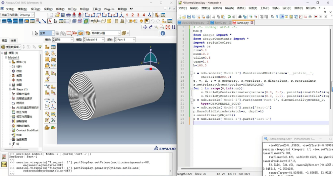Screen dimensions: 333x176
Task: Click the Print icon in Notepad++ toolbar
Action: pyautogui.click(x=208, y=17)
